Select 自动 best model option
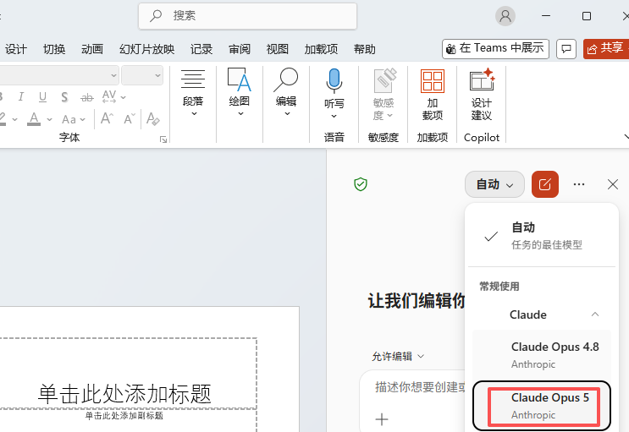Viewport: 629px width, 432px height. [542, 236]
